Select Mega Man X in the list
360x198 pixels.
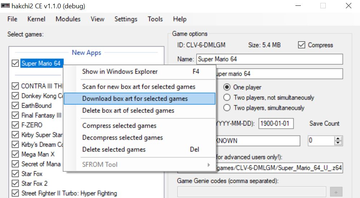[38, 154]
